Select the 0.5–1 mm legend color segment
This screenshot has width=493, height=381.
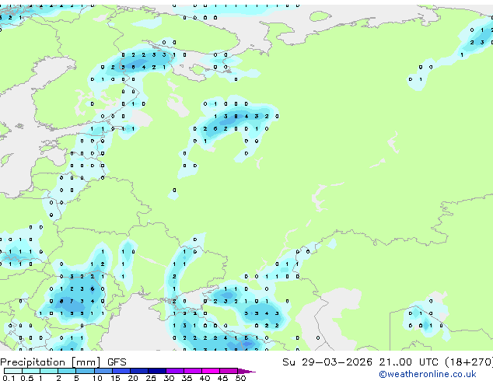click(x=31, y=371)
